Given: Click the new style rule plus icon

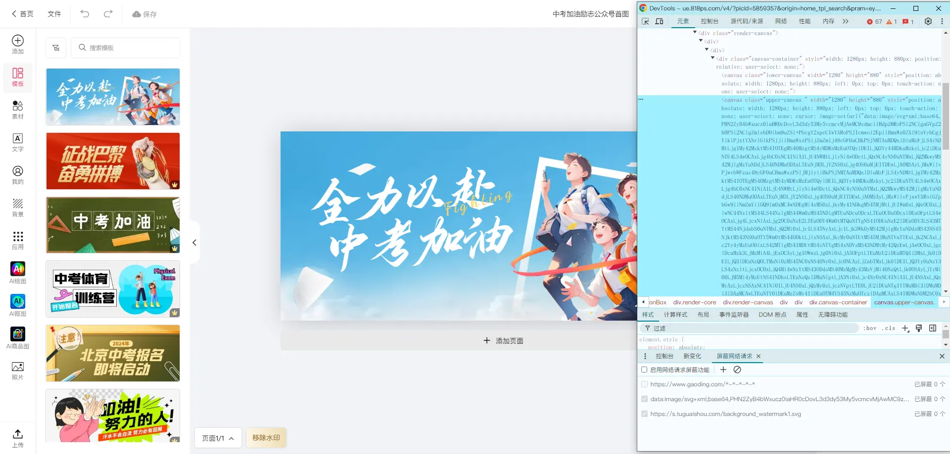Looking at the screenshot, I should pyautogui.click(x=905, y=328).
